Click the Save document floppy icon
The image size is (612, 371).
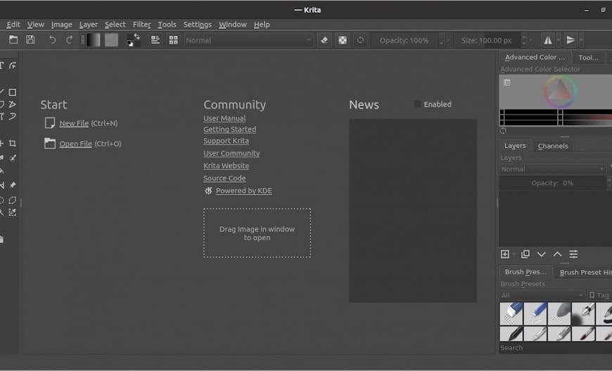(30, 40)
